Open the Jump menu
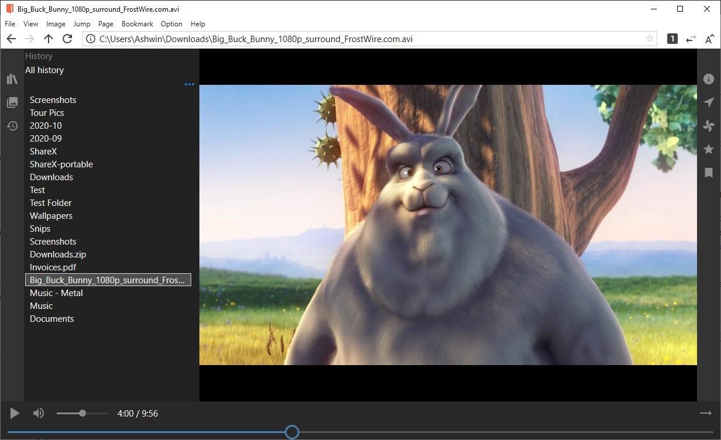Viewport: 721px width, 440px height. (x=82, y=24)
